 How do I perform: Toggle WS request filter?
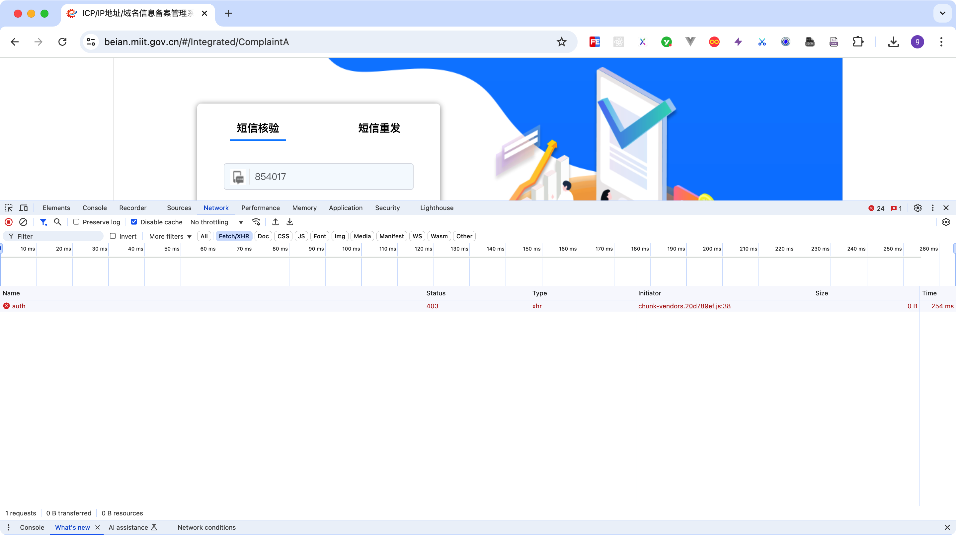[x=417, y=236]
